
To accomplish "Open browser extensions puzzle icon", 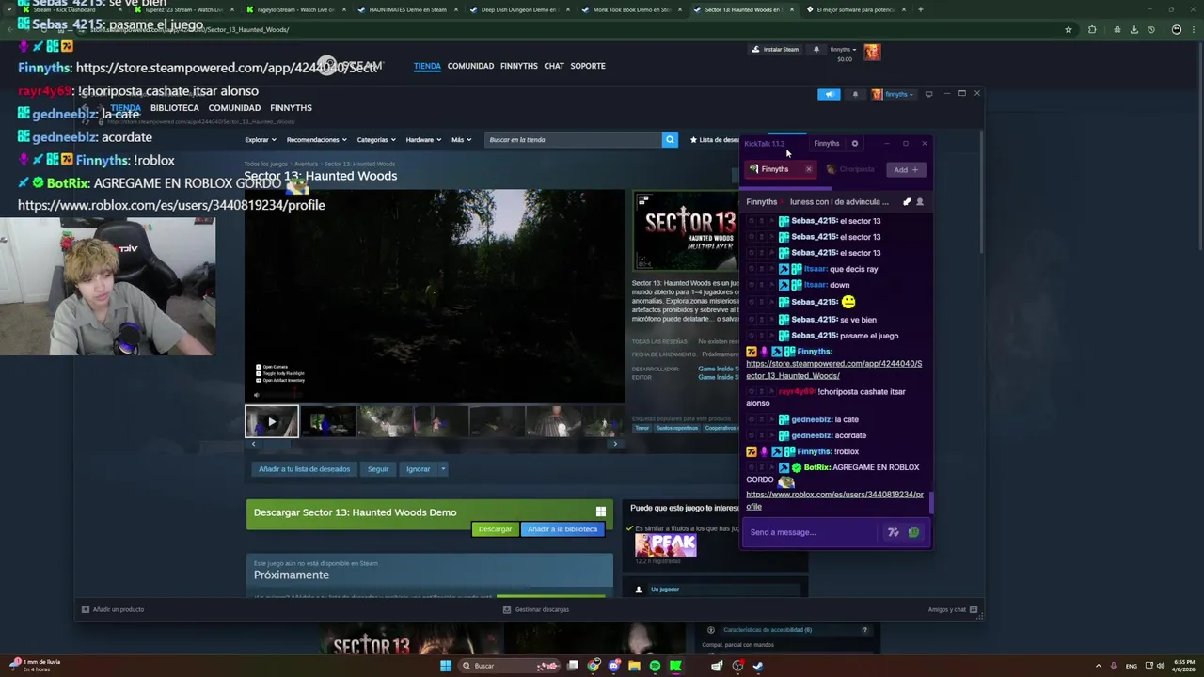I will coord(1092,29).
